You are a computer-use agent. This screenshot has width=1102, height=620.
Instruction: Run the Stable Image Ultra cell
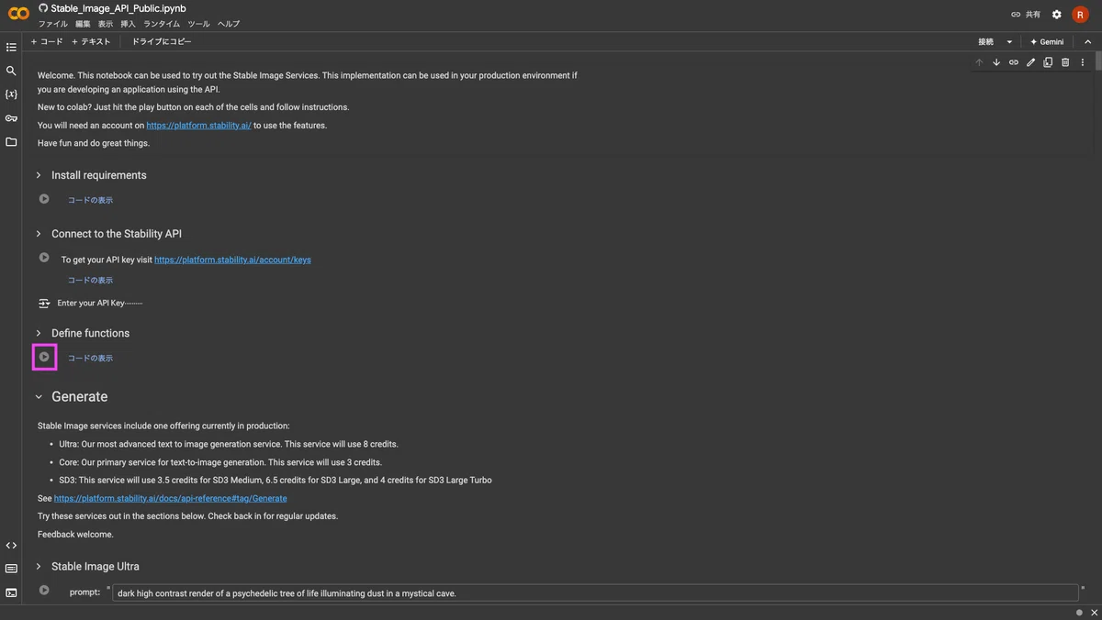click(44, 590)
